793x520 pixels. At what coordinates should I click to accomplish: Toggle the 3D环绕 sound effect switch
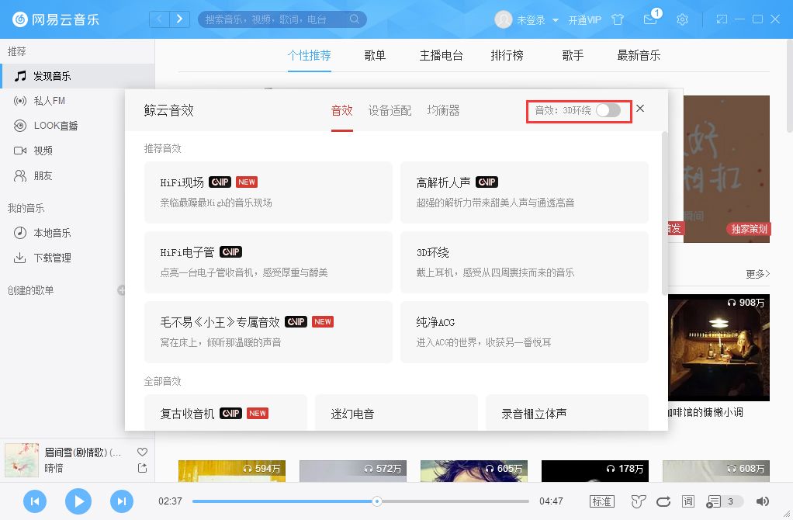coord(609,111)
